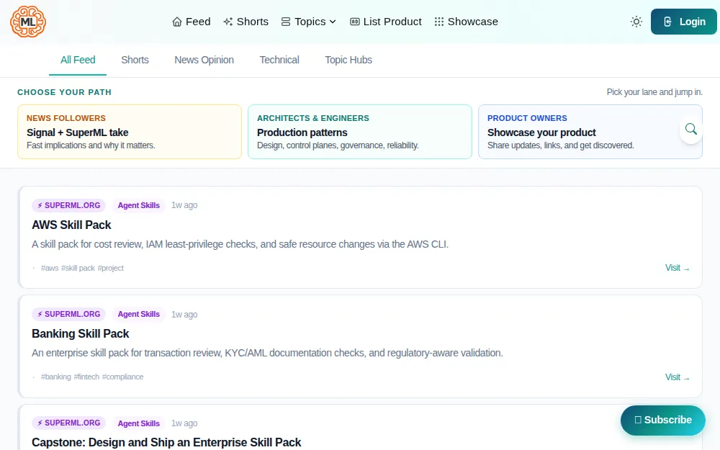
Task: Open the Showcase page in navigation
Action: (x=466, y=22)
